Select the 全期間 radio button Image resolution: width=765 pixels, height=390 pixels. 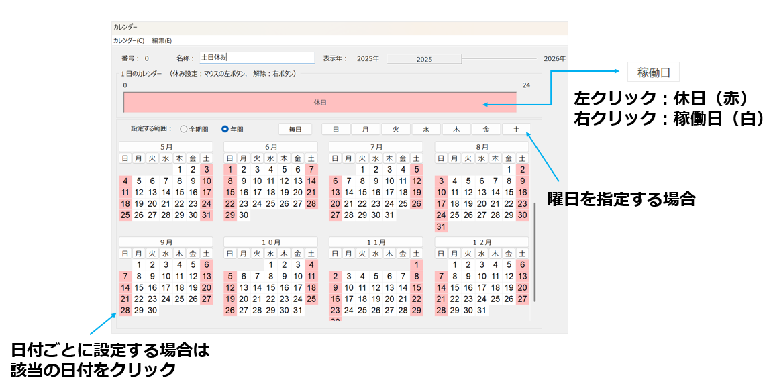pyautogui.click(x=184, y=129)
